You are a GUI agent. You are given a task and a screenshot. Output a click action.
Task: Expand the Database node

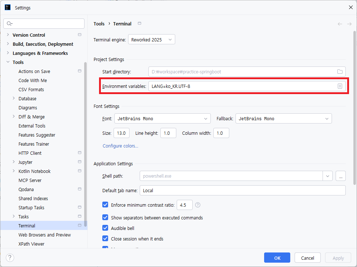coord(14,98)
